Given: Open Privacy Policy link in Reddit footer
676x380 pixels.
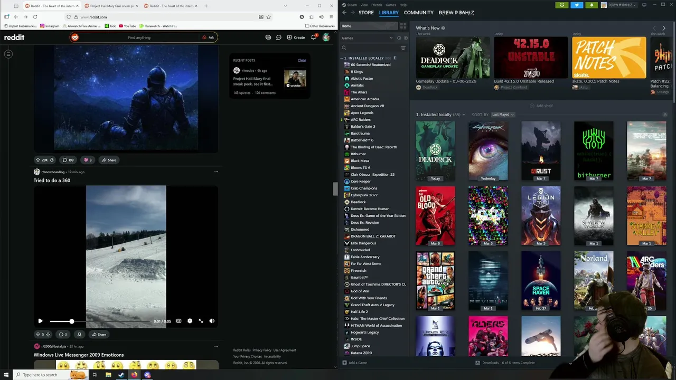Looking at the screenshot, I should click(262, 350).
